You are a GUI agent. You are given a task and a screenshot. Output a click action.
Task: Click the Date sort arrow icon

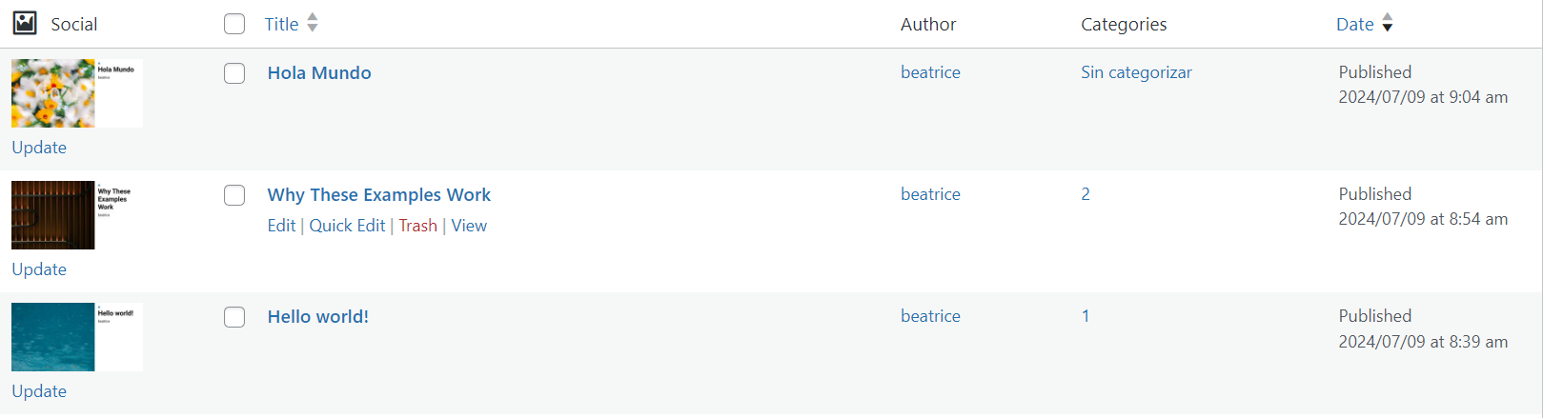[1388, 23]
